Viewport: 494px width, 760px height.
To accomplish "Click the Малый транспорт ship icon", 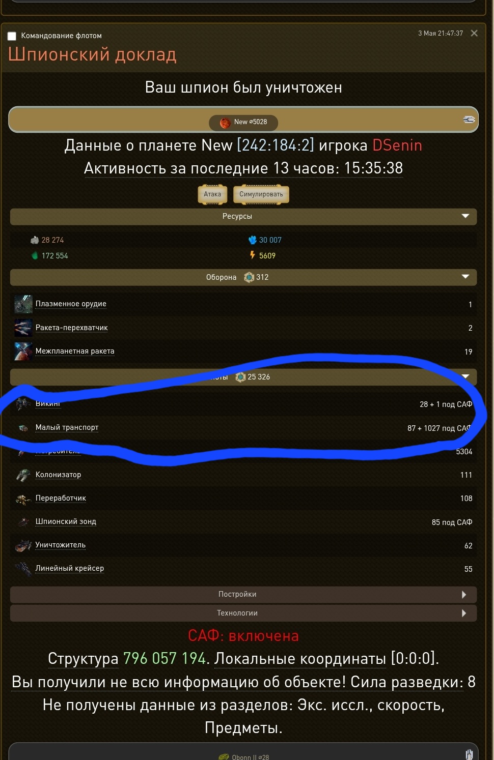I will point(23,428).
